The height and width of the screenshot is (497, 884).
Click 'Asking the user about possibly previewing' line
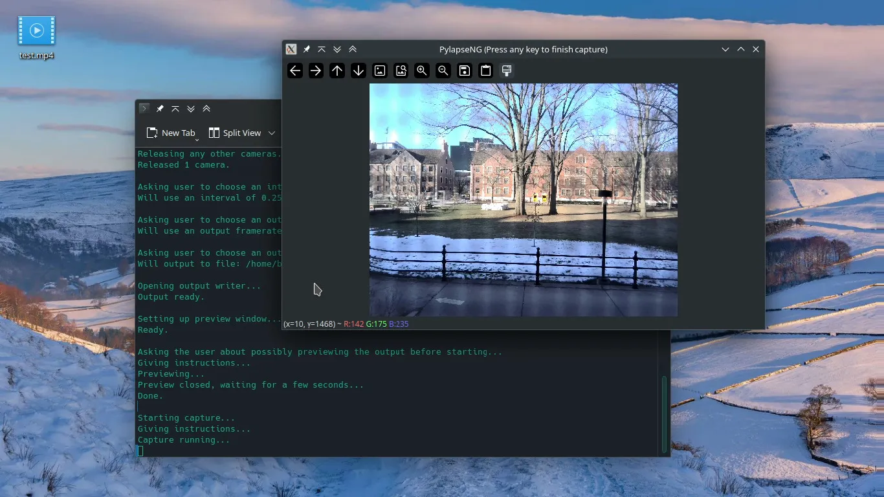point(320,352)
